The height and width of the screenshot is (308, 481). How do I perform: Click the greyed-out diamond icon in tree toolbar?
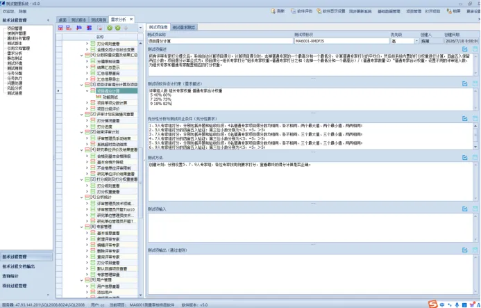click(x=126, y=28)
